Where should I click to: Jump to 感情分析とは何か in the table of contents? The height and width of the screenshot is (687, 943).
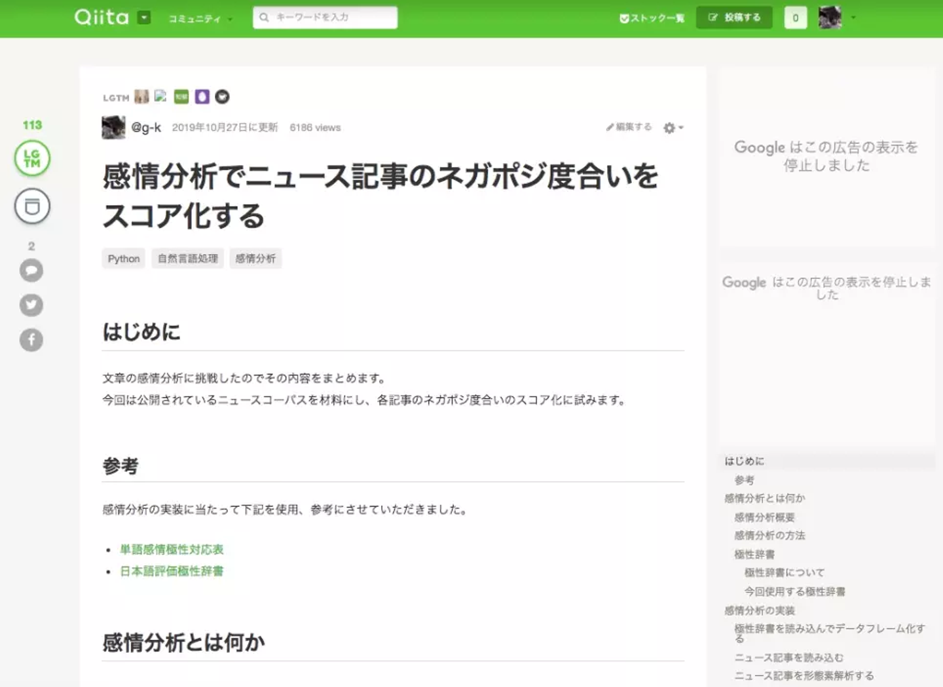click(765, 498)
